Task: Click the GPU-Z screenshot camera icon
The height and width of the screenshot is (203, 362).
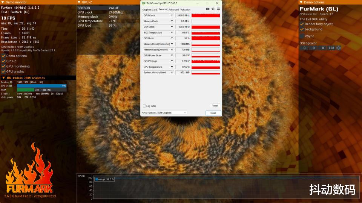Action: point(207,9)
